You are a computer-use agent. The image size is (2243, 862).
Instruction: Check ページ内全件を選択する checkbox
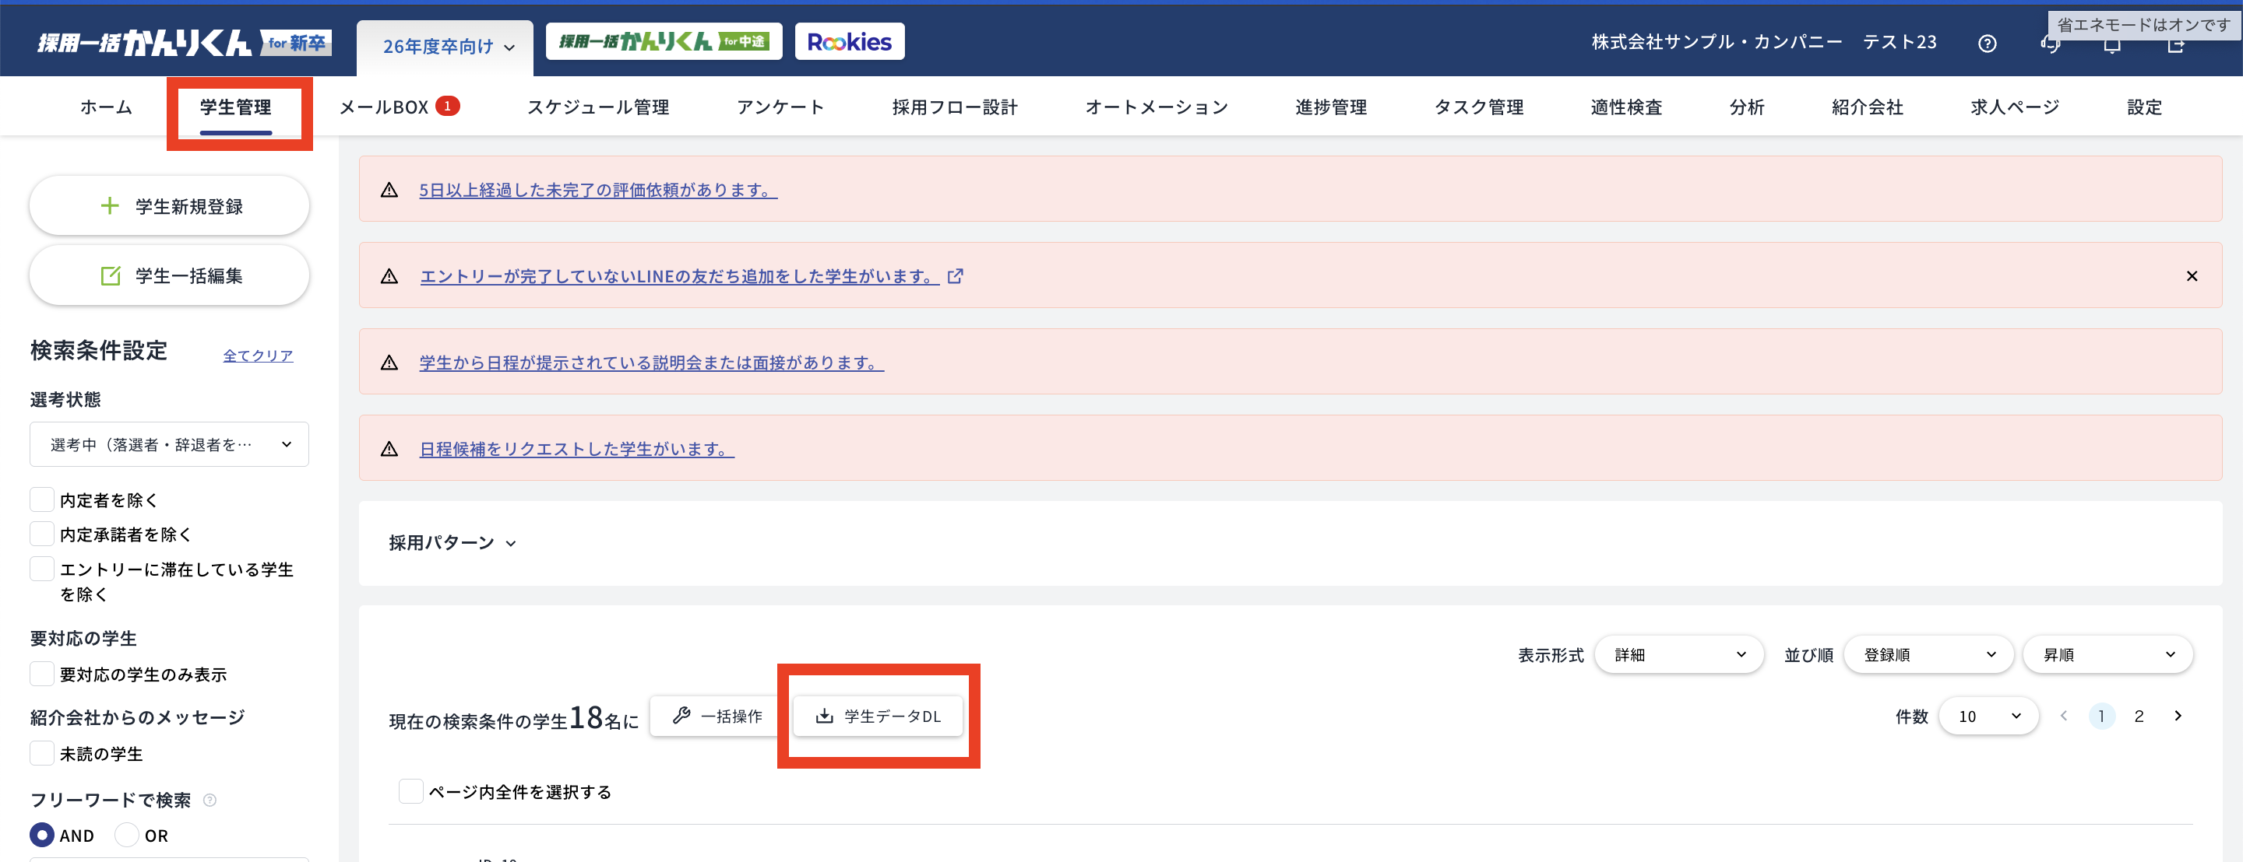coord(410,790)
